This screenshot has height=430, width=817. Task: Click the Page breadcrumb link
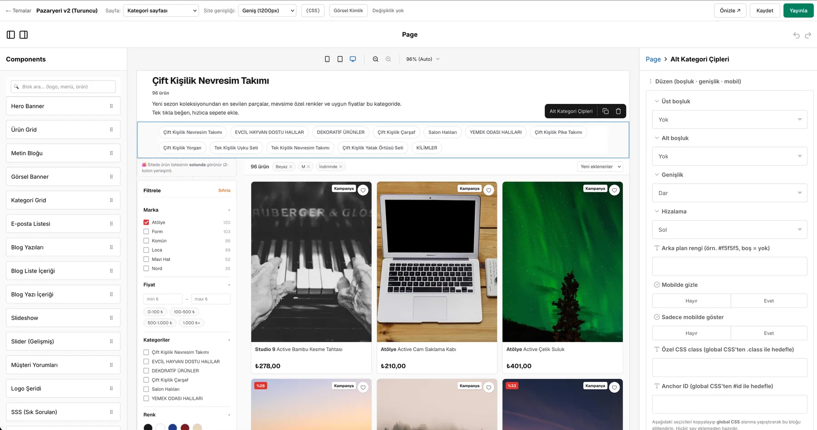653,59
